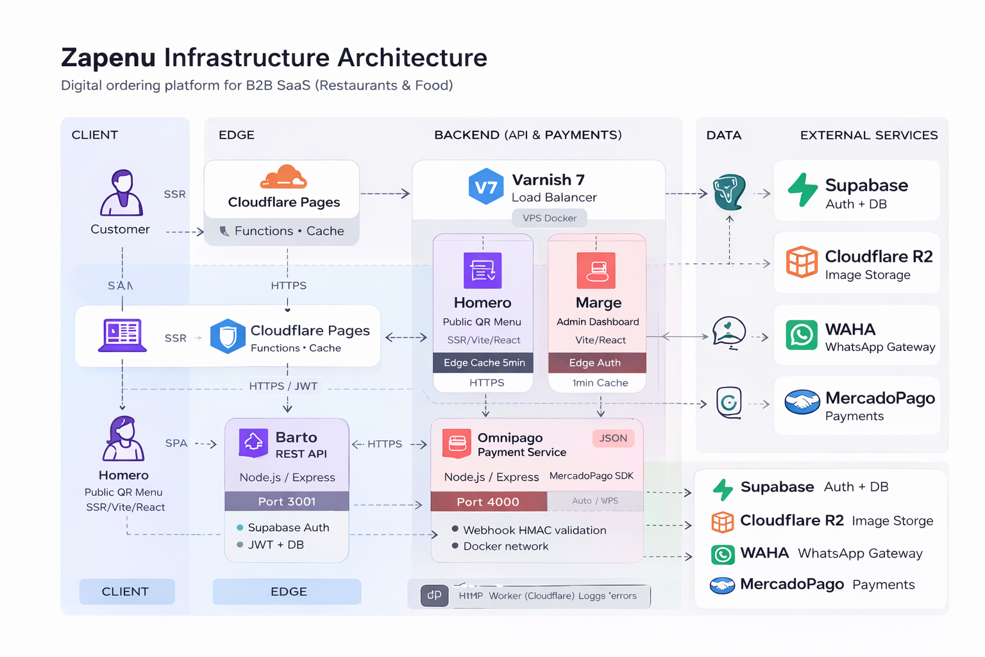The image size is (985, 657).
Task: Click the Supabase lightning bolt icon in top card
Action: [802, 190]
